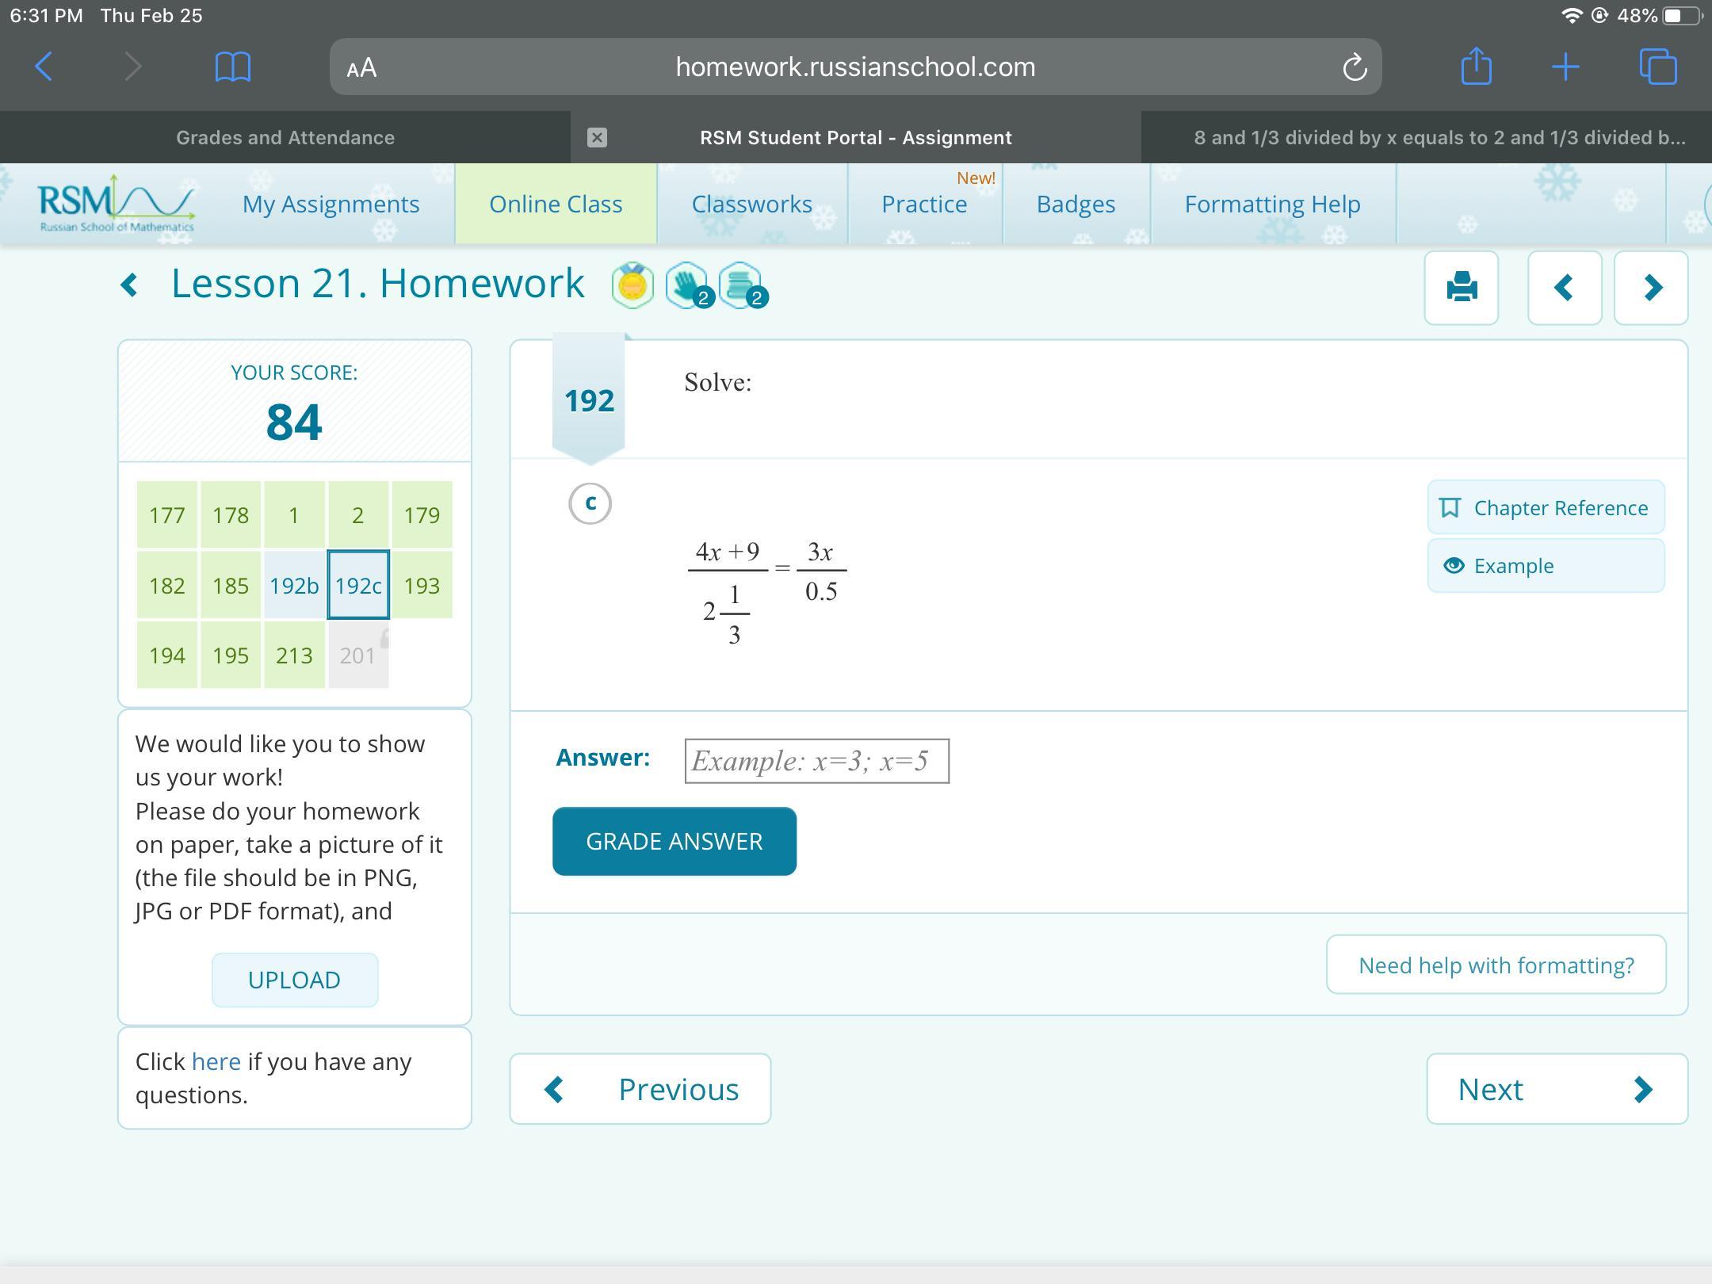Open Safari bookmarks book icon
Screen dimensions: 1712x1284
click(x=232, y=67)
